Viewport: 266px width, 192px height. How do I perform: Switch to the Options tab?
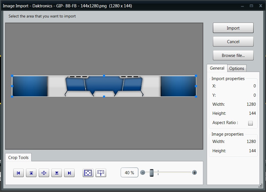(x=237, y=69)
